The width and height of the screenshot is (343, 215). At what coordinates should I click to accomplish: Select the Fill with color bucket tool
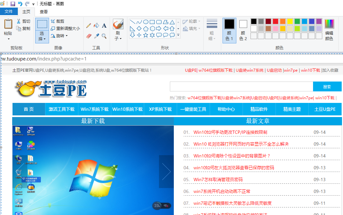coord(96,26)
